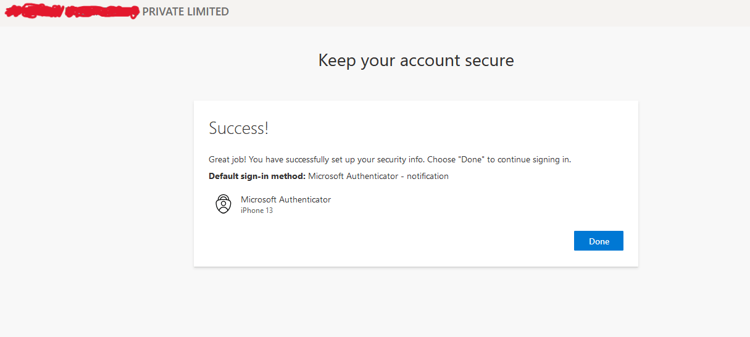
Task: Click the Microsoft Authenticator lock icon
Action: tap(223, 204)
